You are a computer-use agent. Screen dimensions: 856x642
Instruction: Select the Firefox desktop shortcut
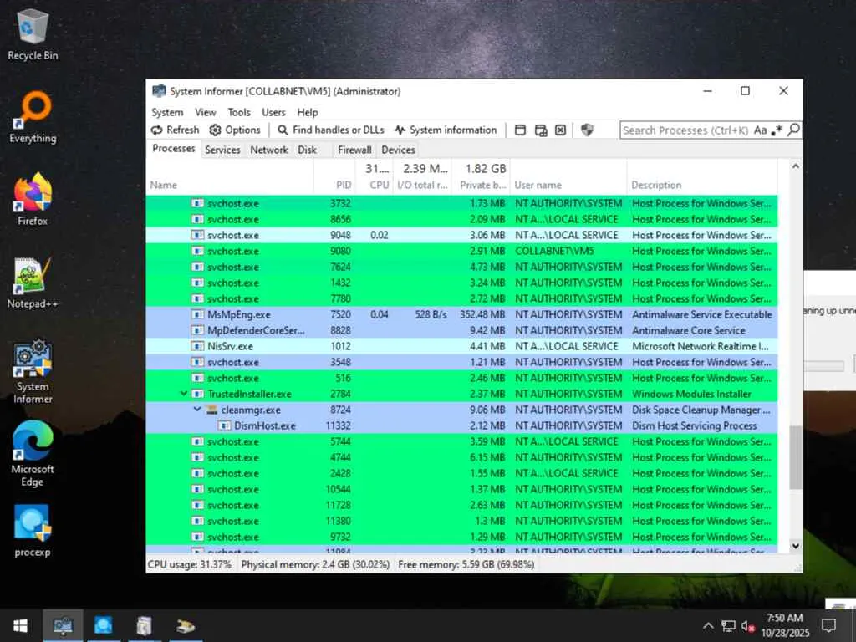tap(33, 199)
